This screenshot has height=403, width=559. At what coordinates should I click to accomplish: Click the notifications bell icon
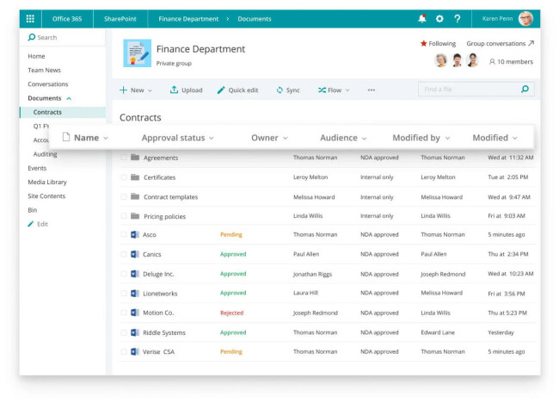[421, 18]
